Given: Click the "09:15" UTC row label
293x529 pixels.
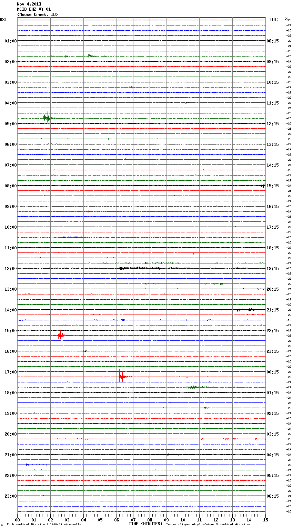Looking at the screenshot, I should coord(273,62).
